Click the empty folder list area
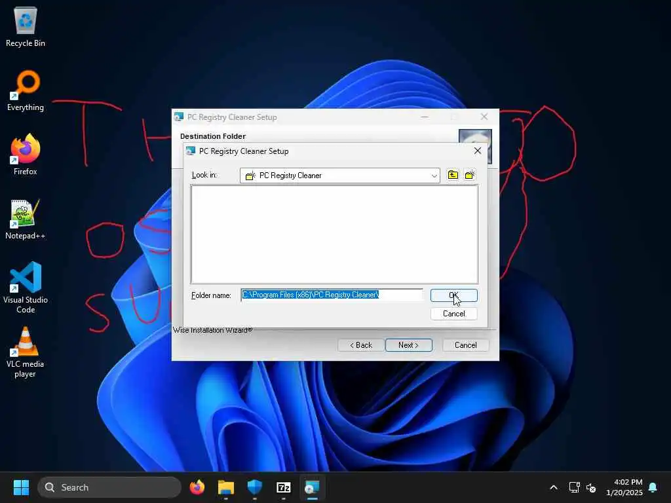The image size is (671, 503). [x=334, y=234]
